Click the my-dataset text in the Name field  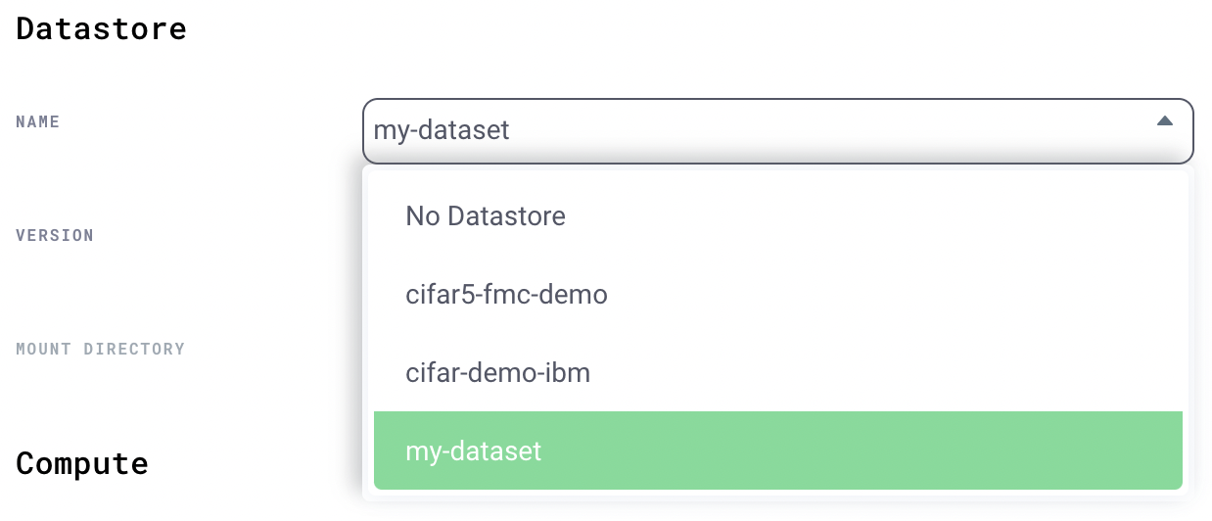tap(442, 130)
